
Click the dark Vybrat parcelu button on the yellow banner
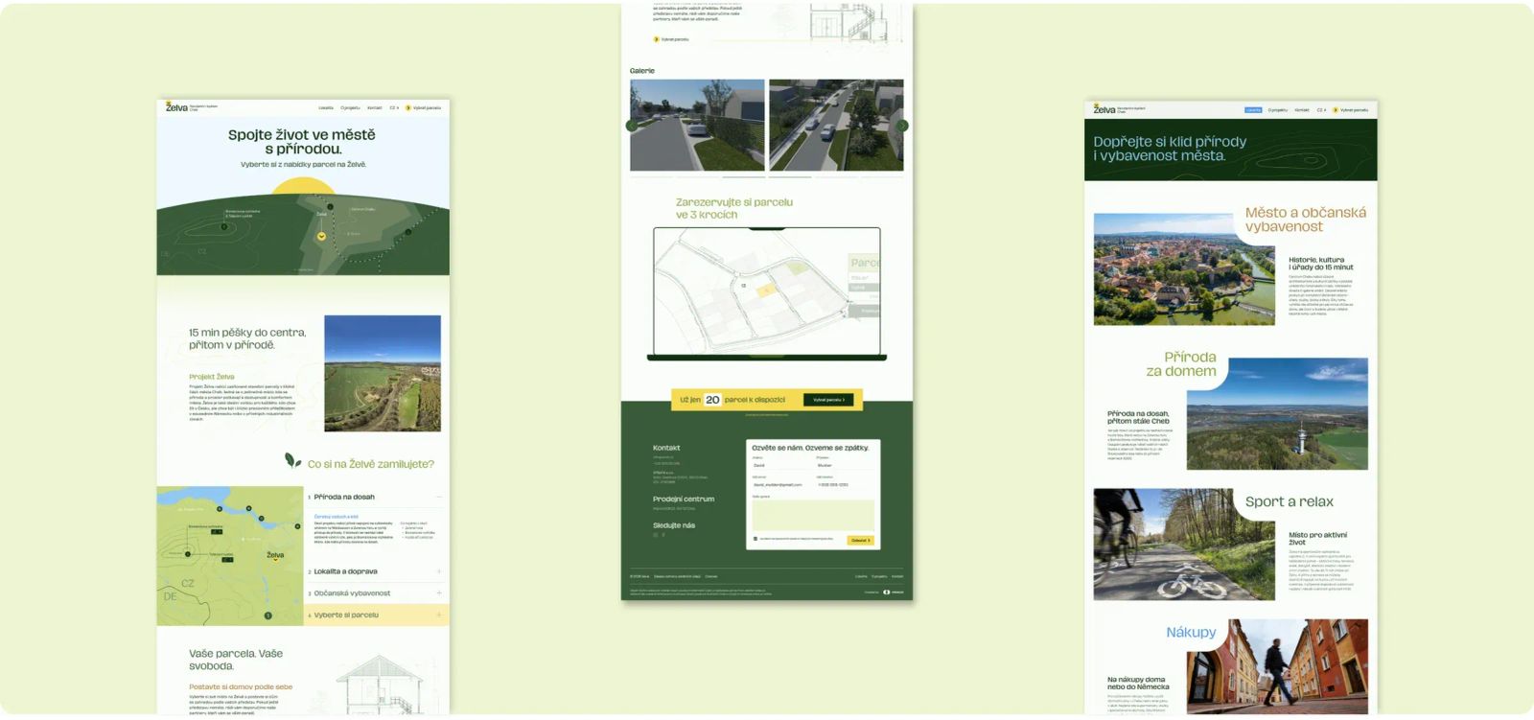[828, 400]
